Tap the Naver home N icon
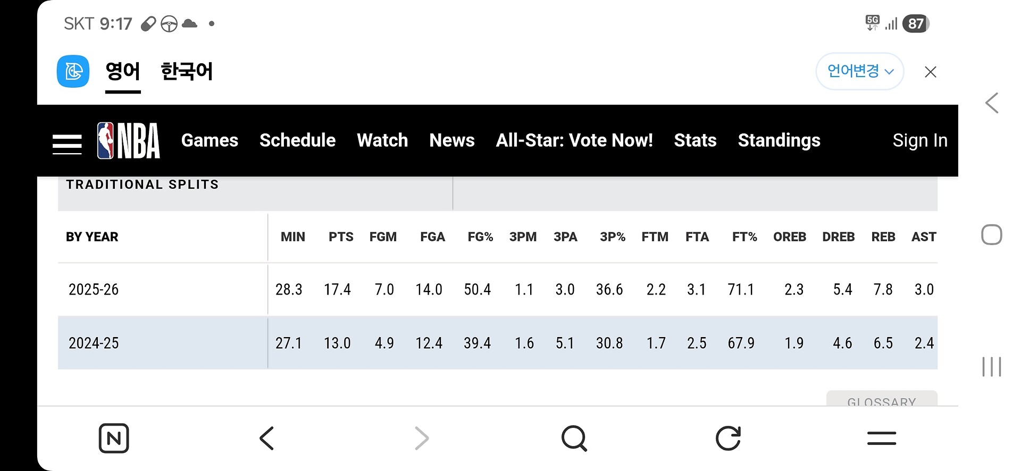The image size is (1021, 471). tap(114, 439)
